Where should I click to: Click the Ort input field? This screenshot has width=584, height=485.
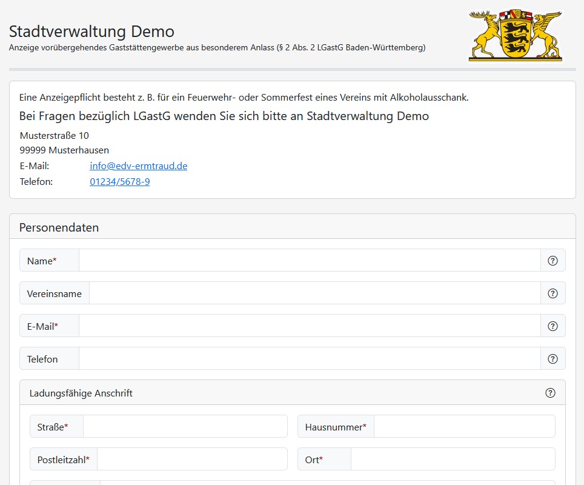[453, 460]
